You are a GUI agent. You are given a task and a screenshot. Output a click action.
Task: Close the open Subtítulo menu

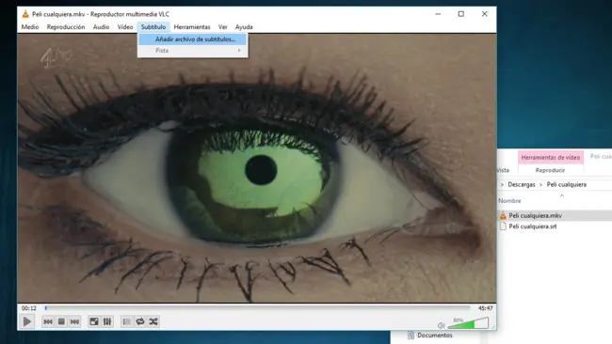pyautogui.click(x=153, y=27)
